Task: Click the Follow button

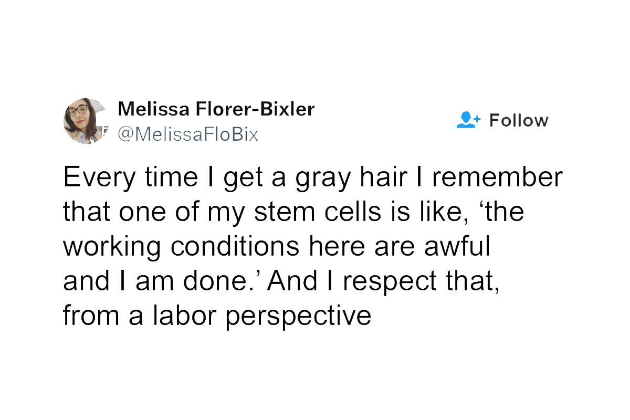Action: point(519,120)
